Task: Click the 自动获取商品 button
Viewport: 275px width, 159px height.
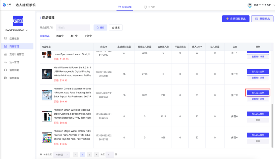Action: 236,19
